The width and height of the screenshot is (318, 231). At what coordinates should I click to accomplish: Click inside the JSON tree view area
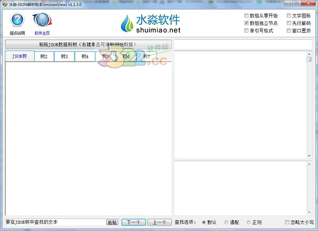[x=88, y=139]
